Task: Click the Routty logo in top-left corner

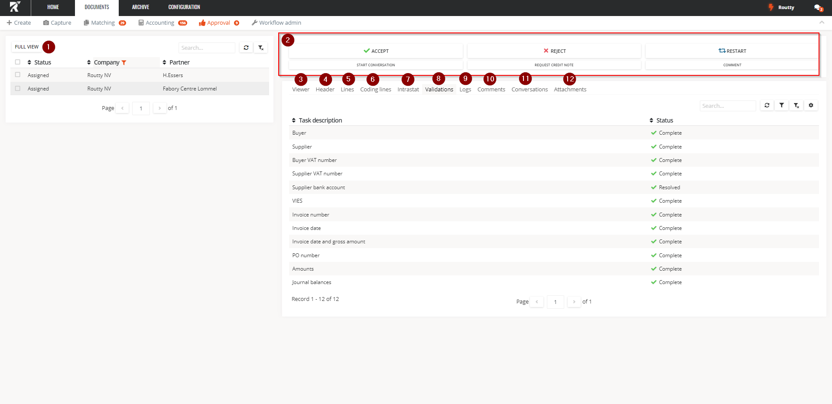Action: (x=15, y=7)
